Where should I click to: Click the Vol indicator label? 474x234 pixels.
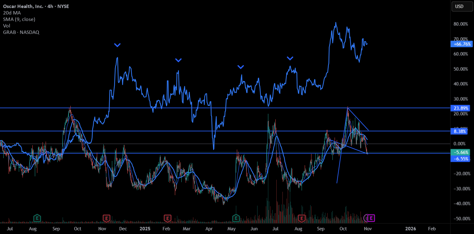pos(6,26)
